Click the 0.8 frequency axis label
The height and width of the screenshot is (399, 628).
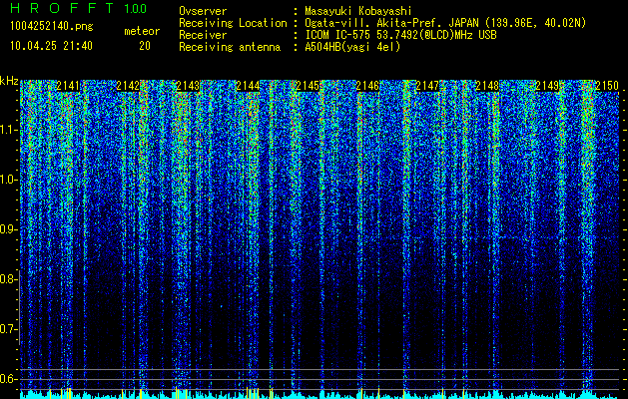pyautogui.click(x=9, y=279)
